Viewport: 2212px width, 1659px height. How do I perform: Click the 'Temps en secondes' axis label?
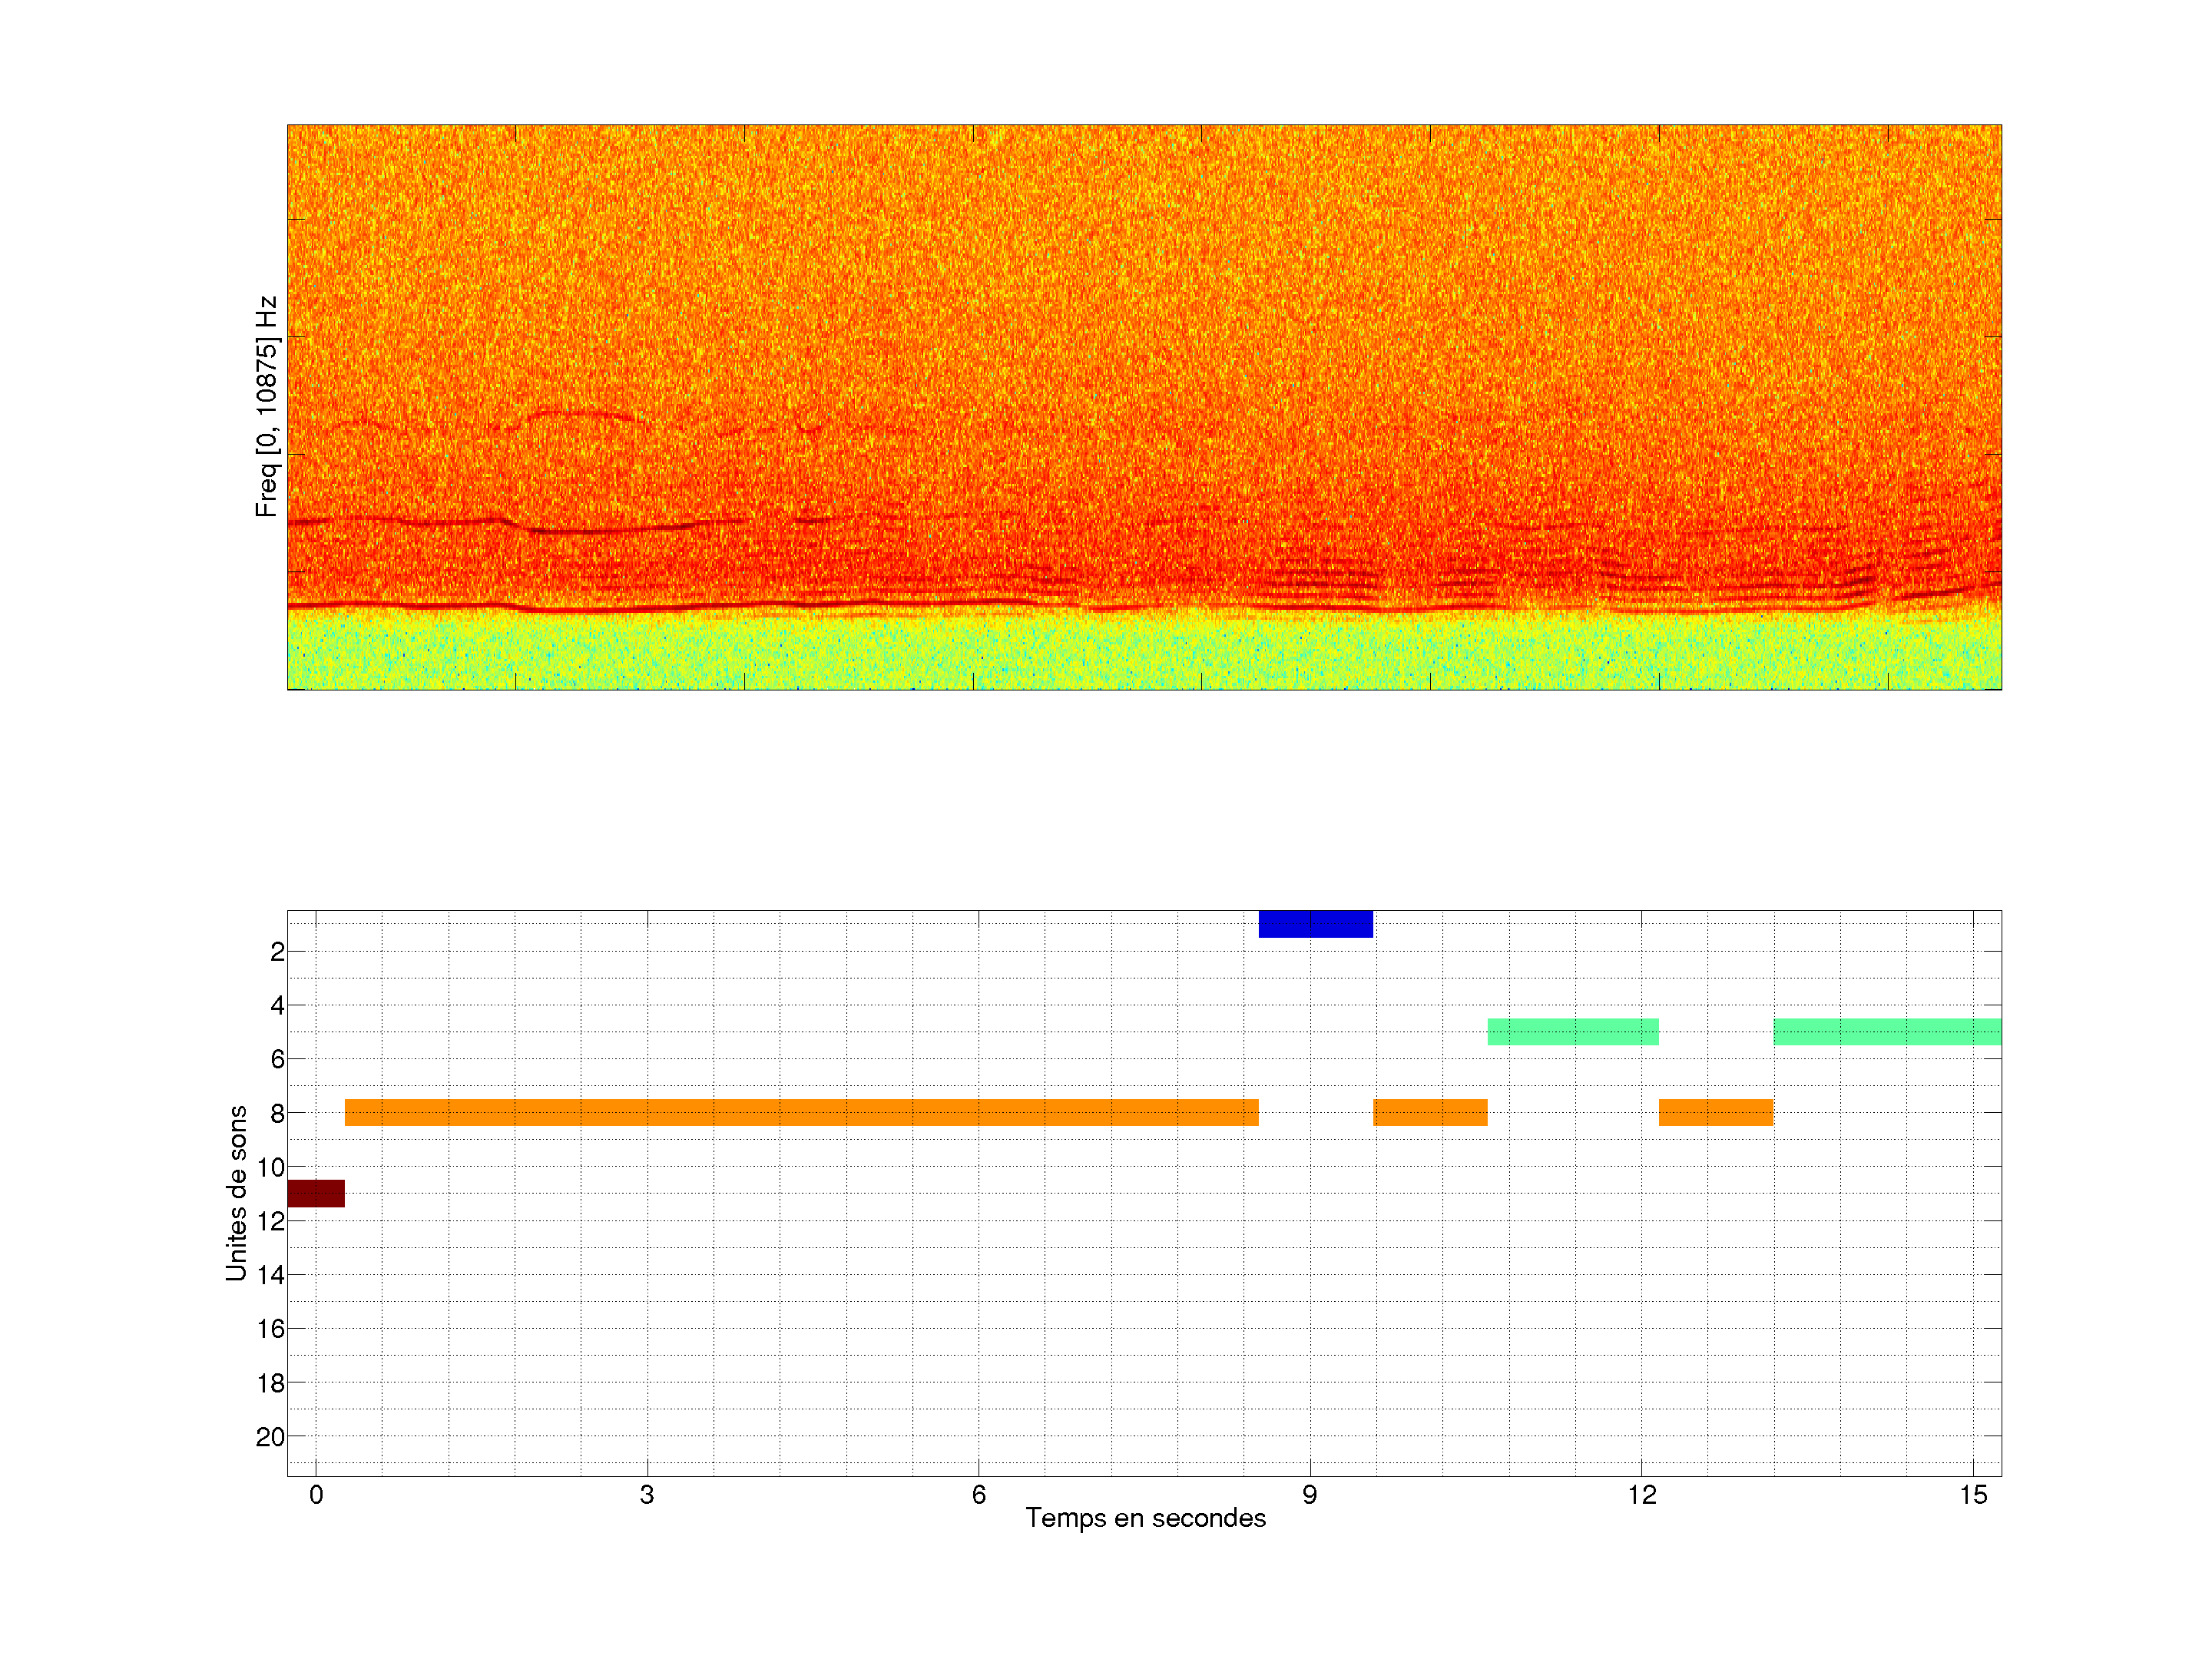(1145, 1518)
